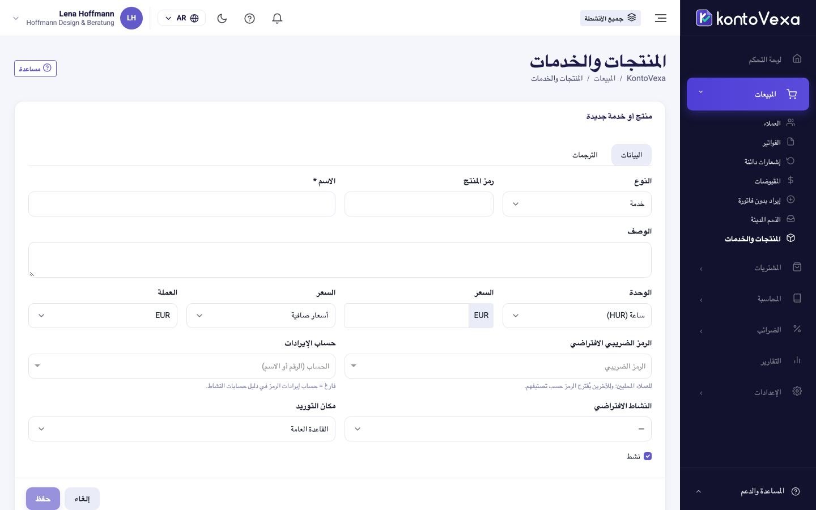Click the الوصف description textarea
Screen dimensions: 816x510
[340, 260]
